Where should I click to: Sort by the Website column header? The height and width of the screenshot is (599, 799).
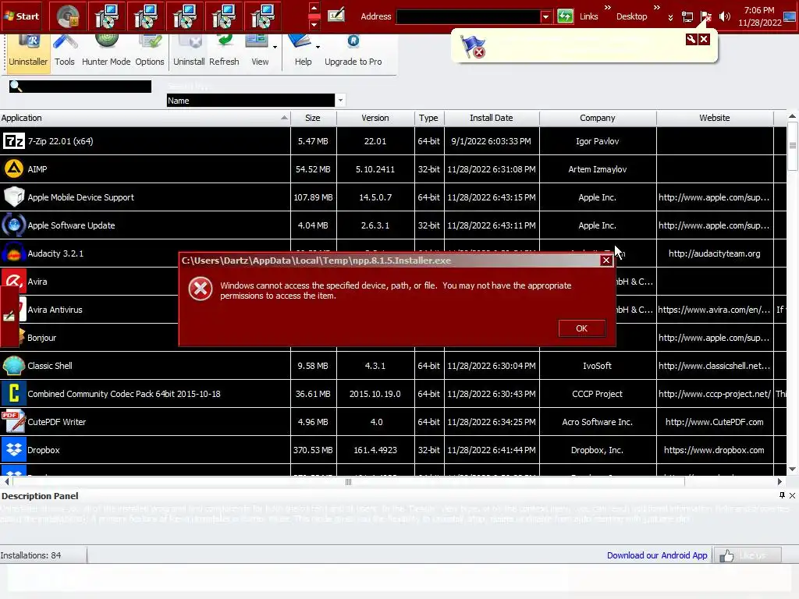tap(715, 118)
